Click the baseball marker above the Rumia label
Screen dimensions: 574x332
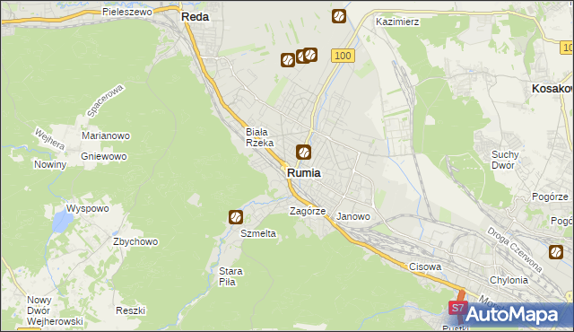pos(303,152)
